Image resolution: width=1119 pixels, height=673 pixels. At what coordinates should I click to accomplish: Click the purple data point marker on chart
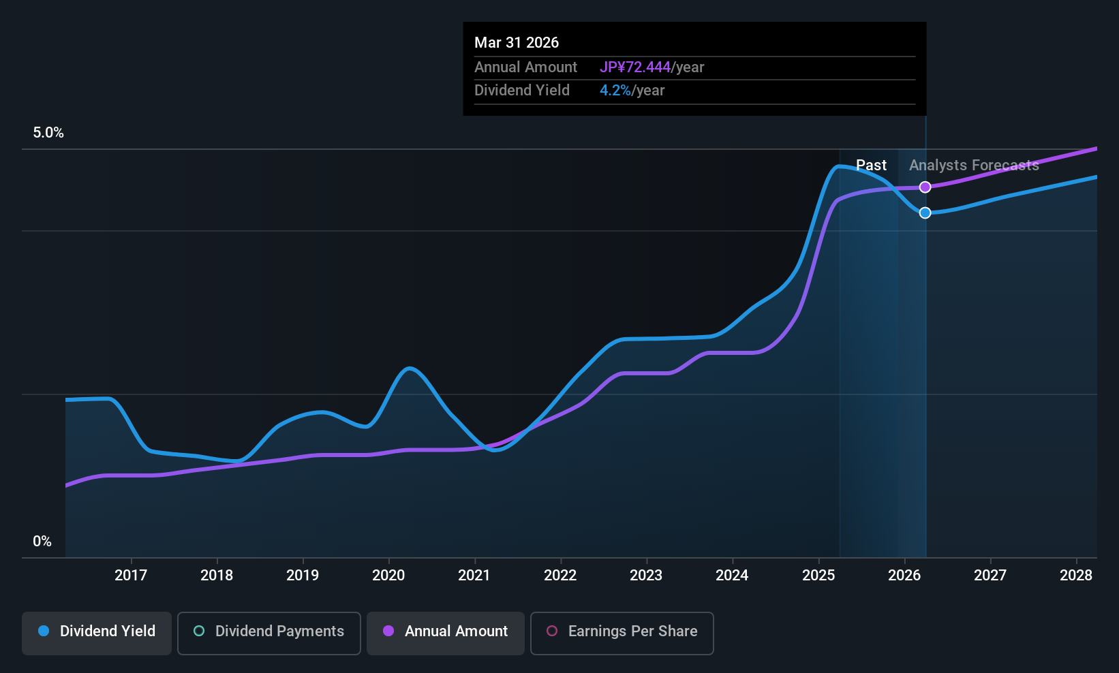[x=925, y=187]
